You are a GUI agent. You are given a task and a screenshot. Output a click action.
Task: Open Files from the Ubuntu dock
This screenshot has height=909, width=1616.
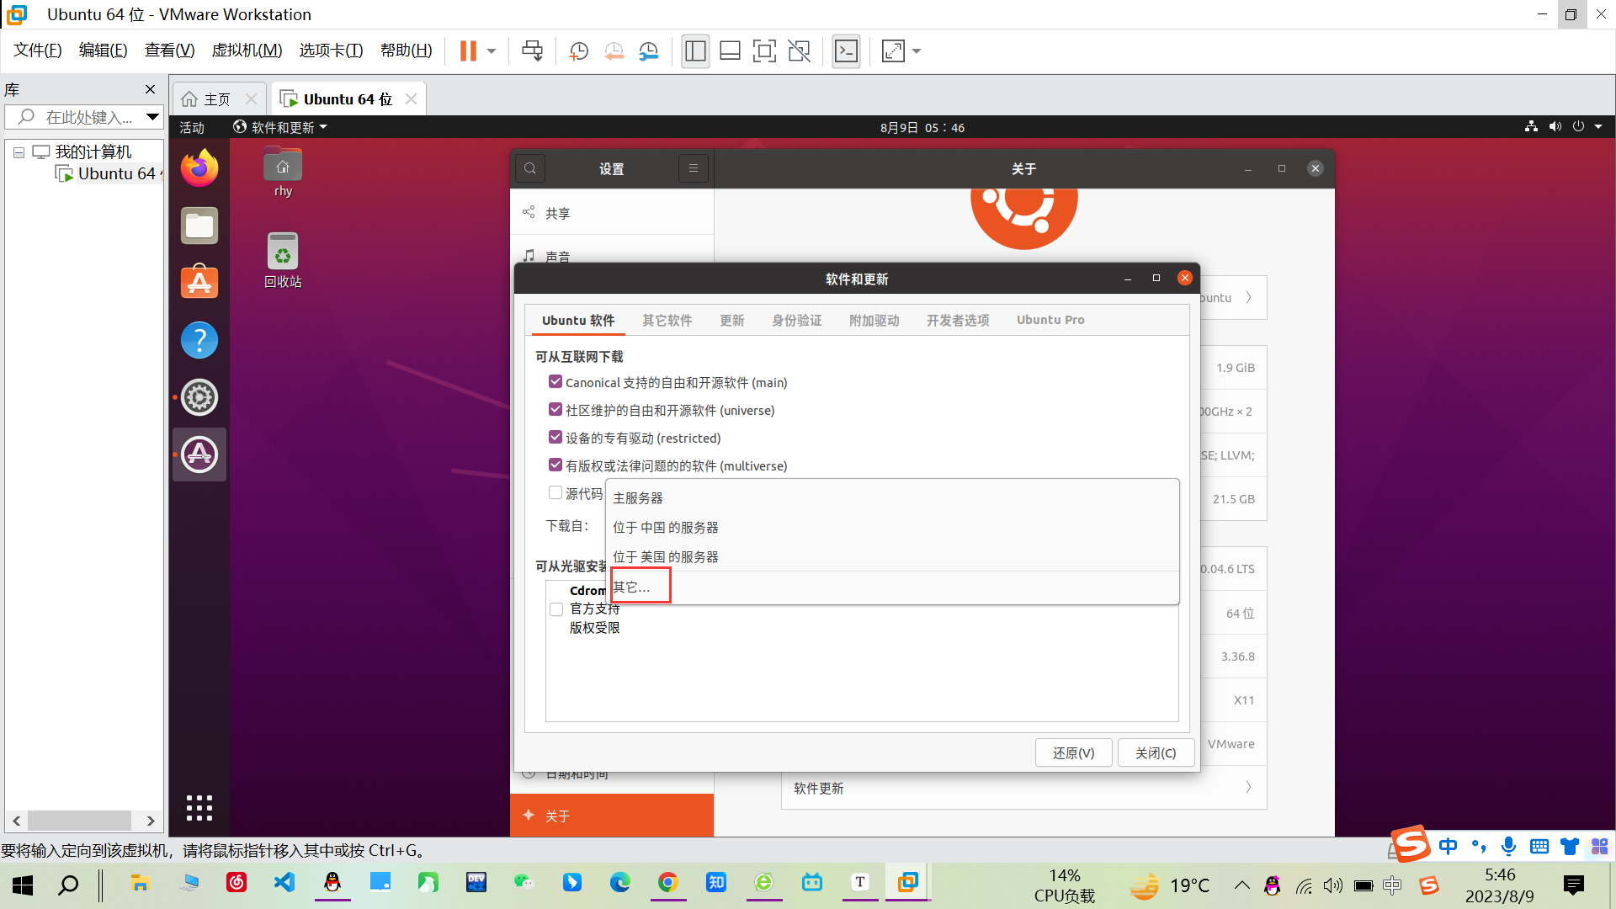[x=199, y=226]
